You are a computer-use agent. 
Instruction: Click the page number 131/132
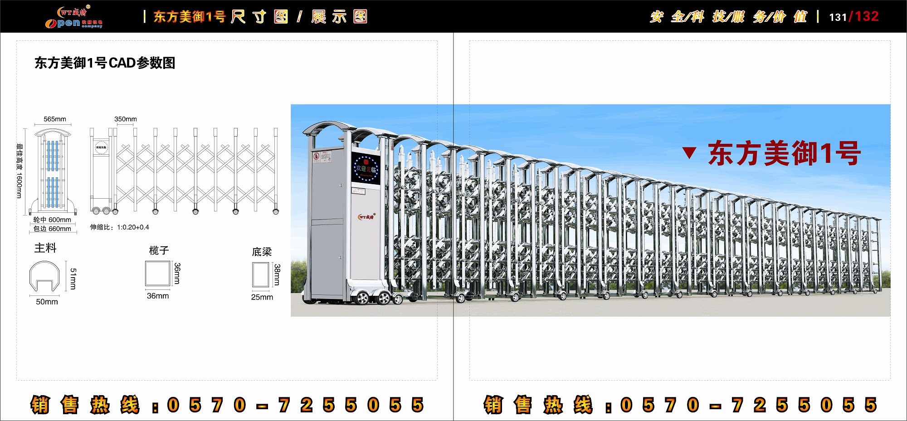tap(853, 17)
